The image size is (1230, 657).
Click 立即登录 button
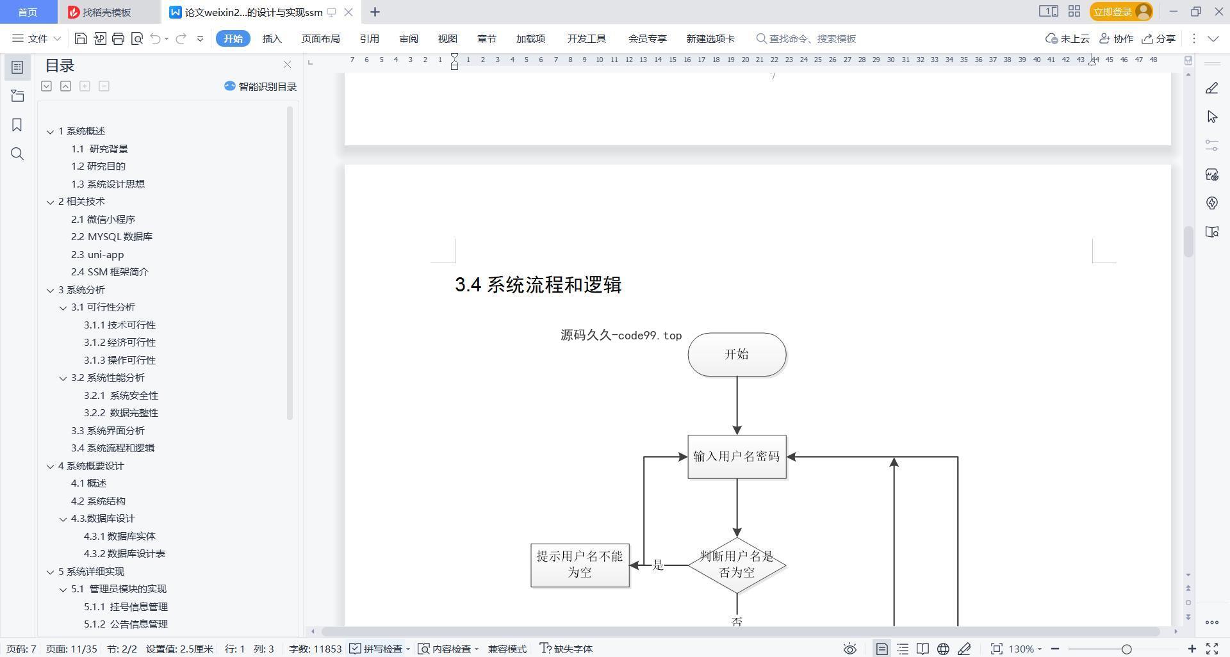[x=1120, y=12]
